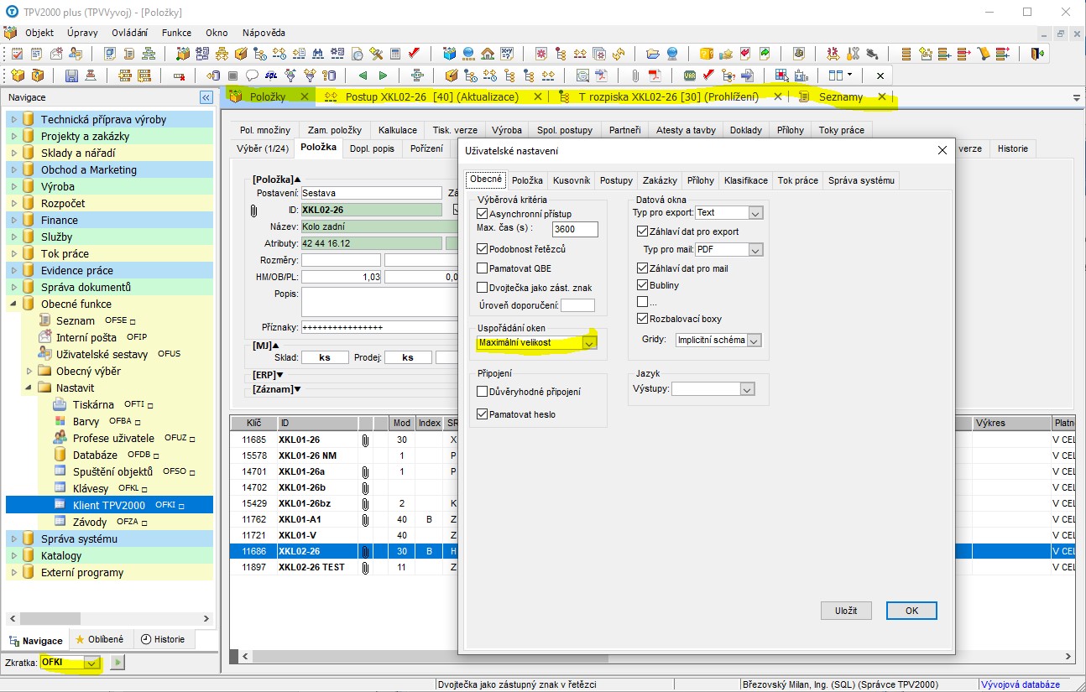Click the calculator toolbar icon

click(395, 54)
